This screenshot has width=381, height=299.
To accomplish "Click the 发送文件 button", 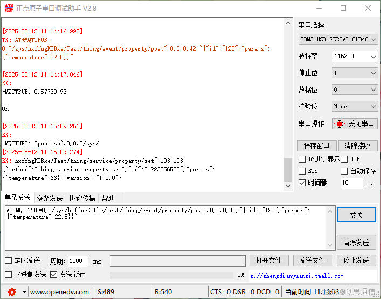I will pos(313,261).
